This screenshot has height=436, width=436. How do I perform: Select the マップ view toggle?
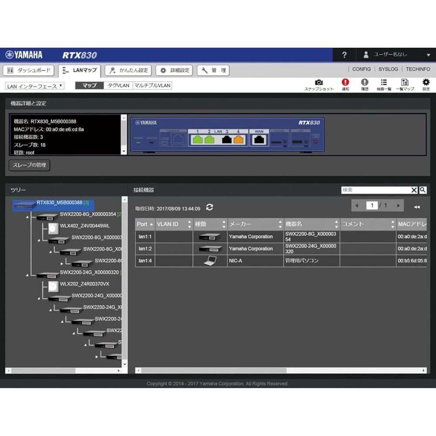point(89,85)
